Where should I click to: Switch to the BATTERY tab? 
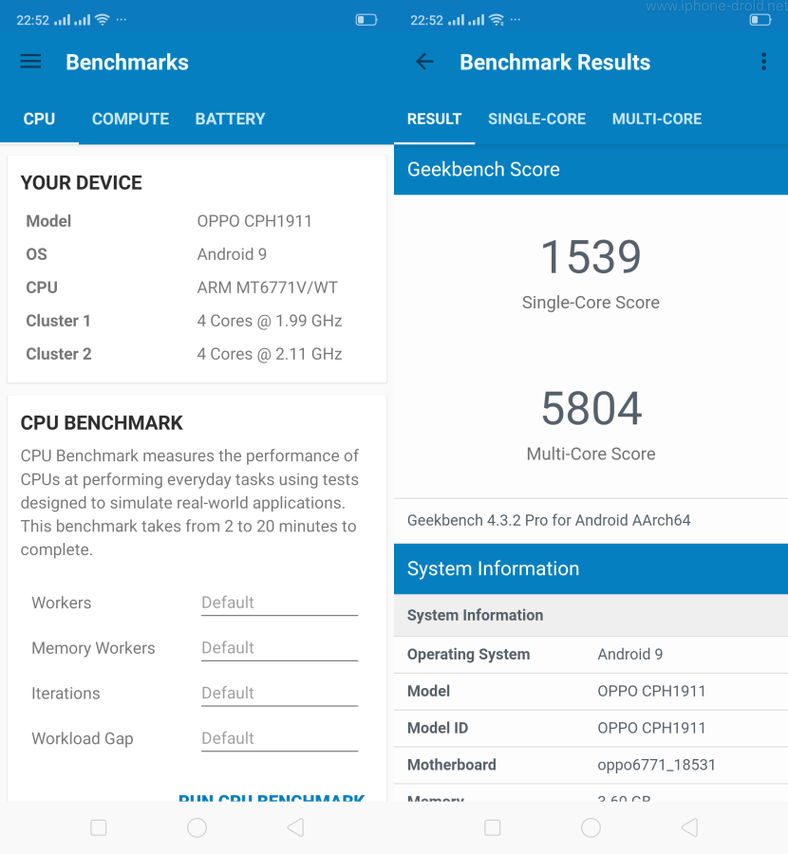(230, 119)
